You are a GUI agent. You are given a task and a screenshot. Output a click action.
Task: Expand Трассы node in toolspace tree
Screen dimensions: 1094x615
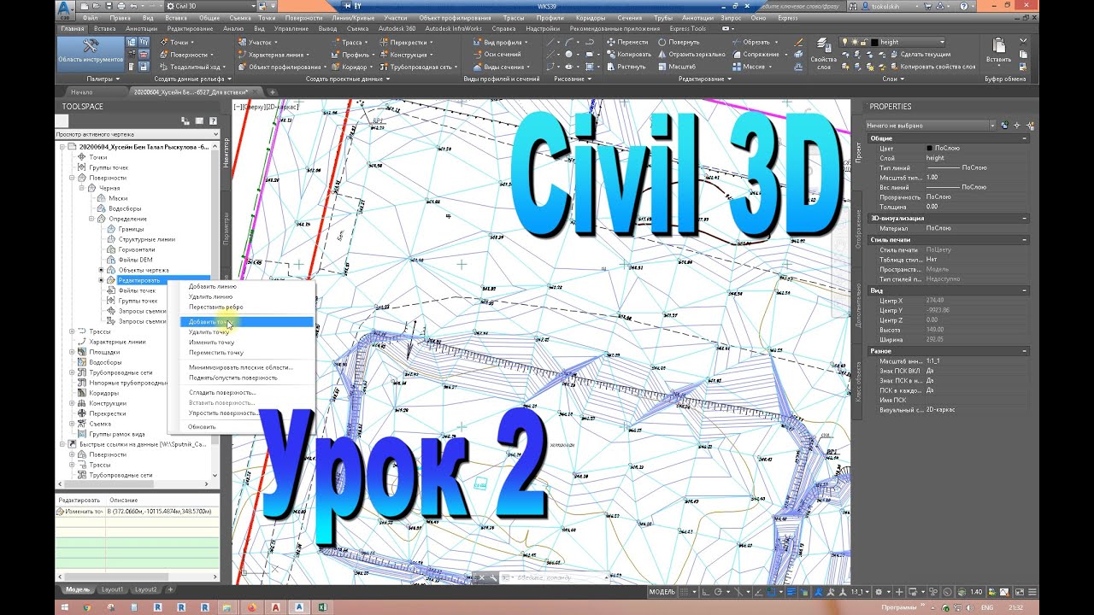pos(71,331)
